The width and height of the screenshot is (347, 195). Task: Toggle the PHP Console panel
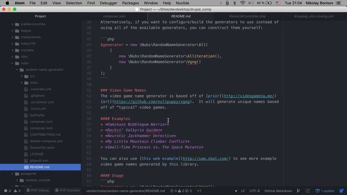point(67,190)
